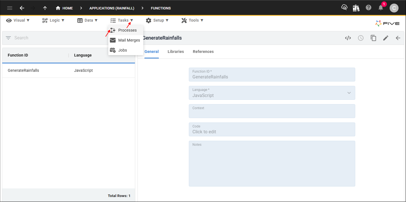Click the Notes text area
406x202 pixels.
coord(272,163)
